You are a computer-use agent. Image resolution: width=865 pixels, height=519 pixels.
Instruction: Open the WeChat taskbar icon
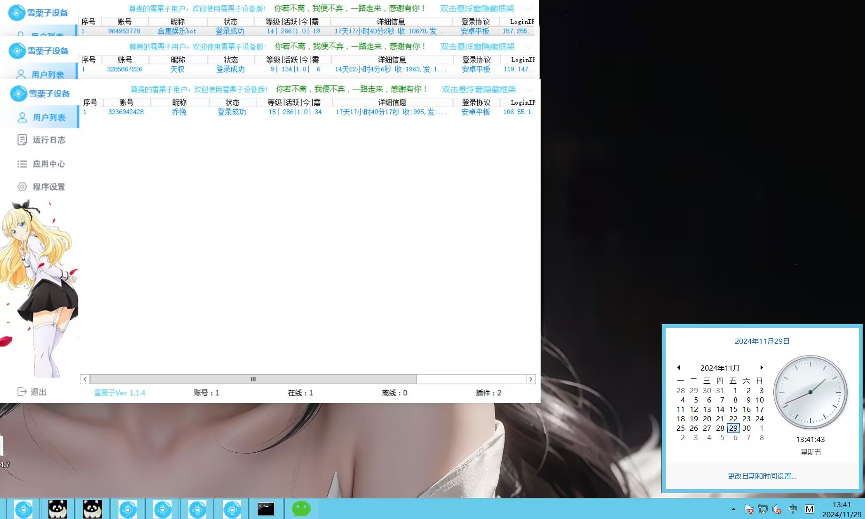click(301, 509)
